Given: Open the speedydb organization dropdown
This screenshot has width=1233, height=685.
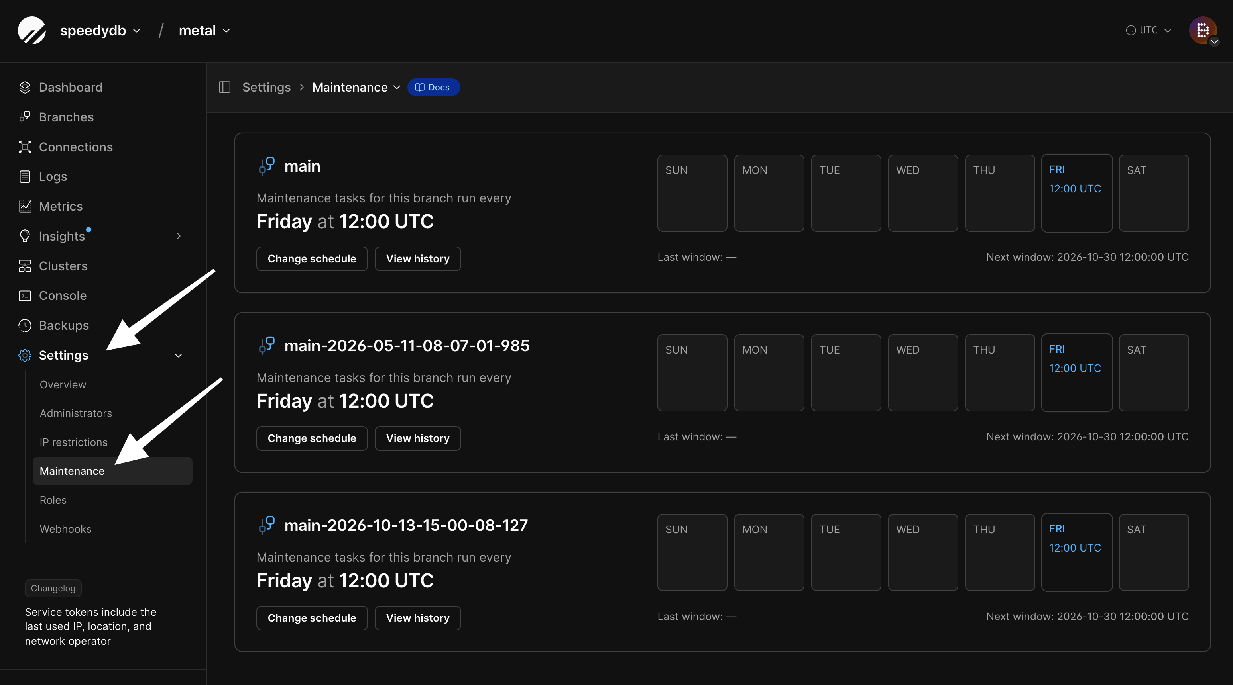Looking at the screenshot, I should click(100, 30).
